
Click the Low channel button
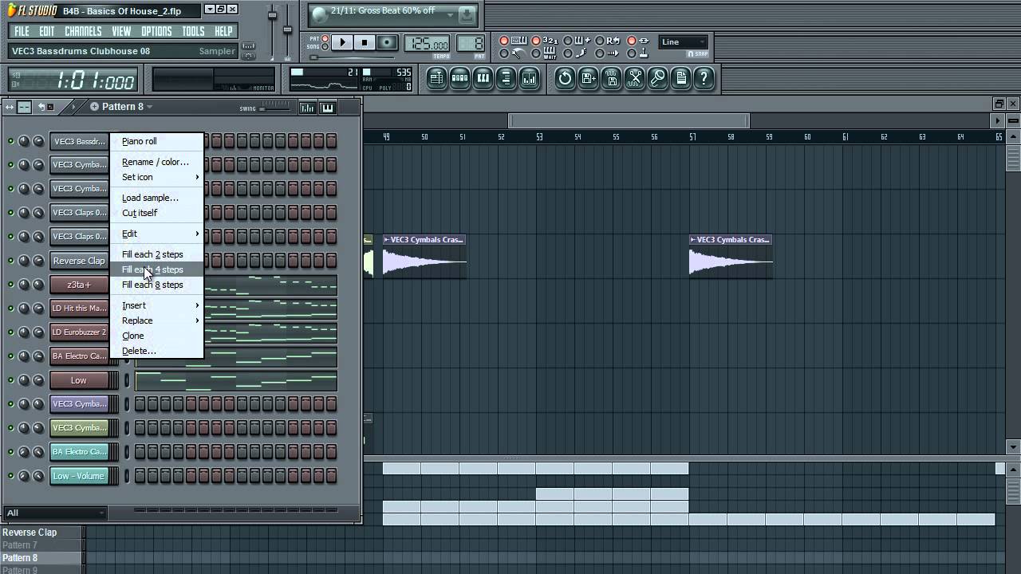(x=79, y=380)
